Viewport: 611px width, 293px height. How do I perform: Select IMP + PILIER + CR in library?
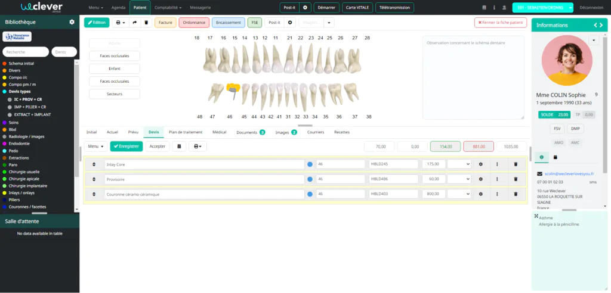click(x=30, y=107)
